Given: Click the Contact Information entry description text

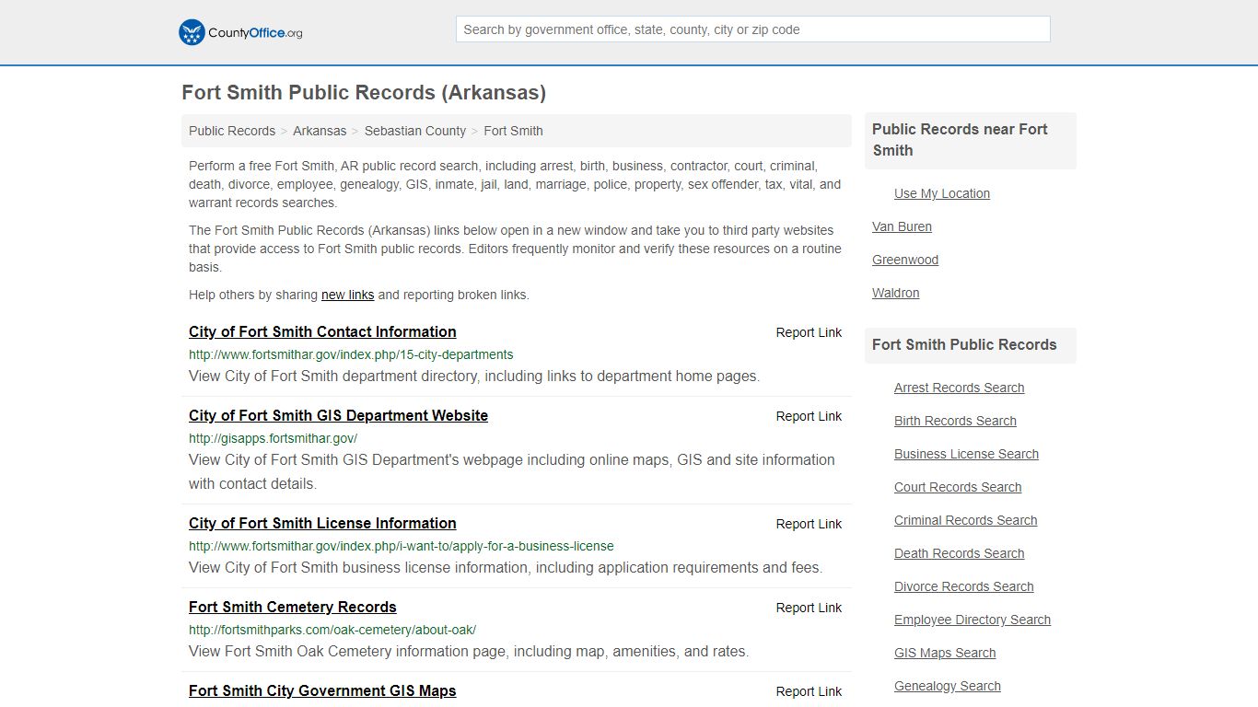Looking at the screenshot, I should (x=474, y=376).
